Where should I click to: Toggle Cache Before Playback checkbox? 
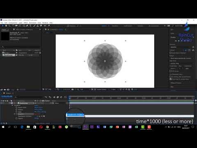point(171,53)
